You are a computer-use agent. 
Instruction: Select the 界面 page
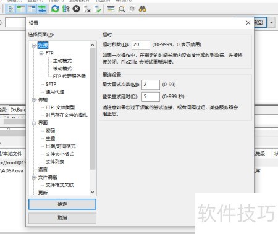tap(43, 123)
